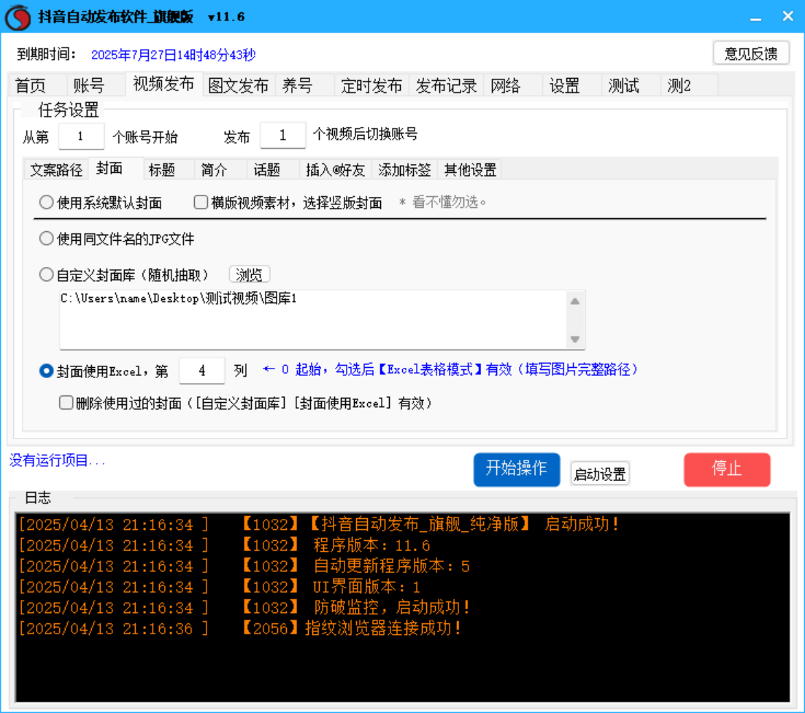This screenshot has height=713, width=805.
Task: Click the log line UI界面版本：1
Action: point(220,587)
